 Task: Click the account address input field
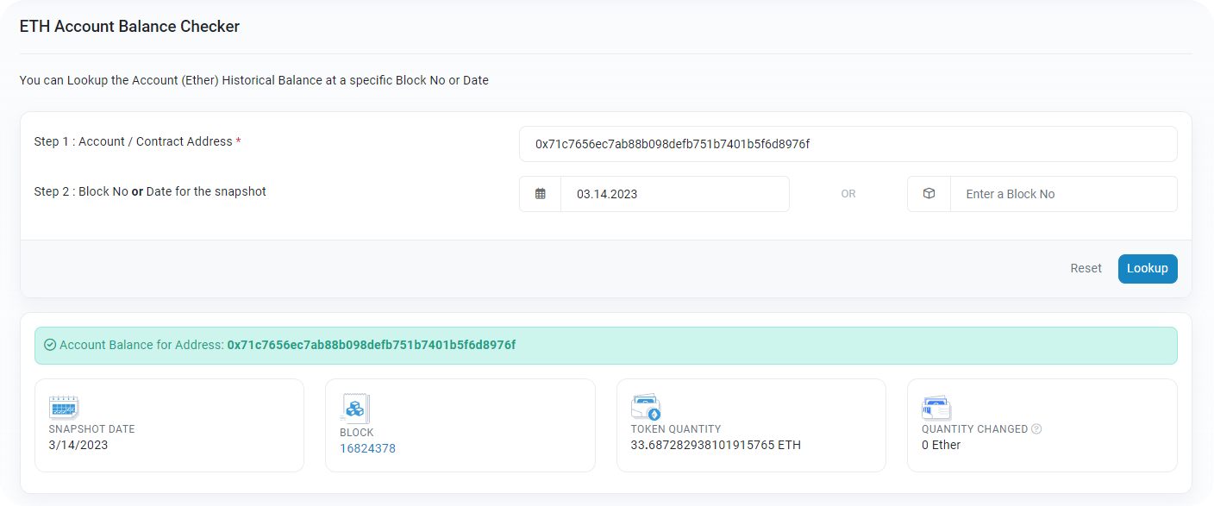(848, 144)
